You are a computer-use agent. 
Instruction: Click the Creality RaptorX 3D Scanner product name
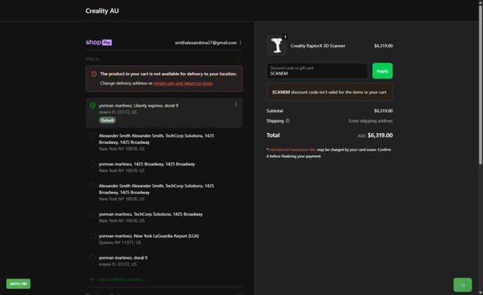(x=318, y=46)
